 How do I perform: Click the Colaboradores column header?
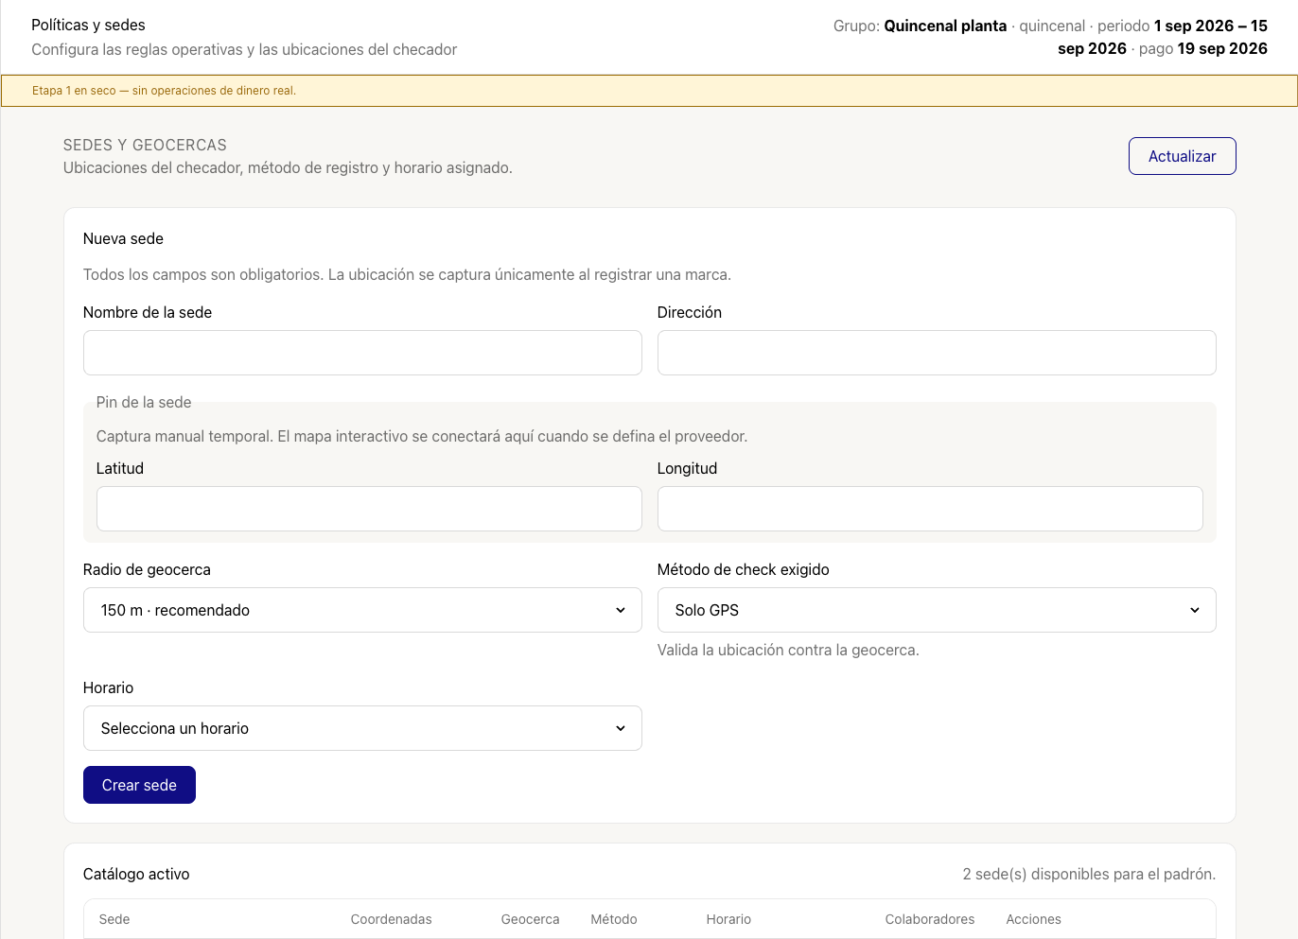[930, 919]
